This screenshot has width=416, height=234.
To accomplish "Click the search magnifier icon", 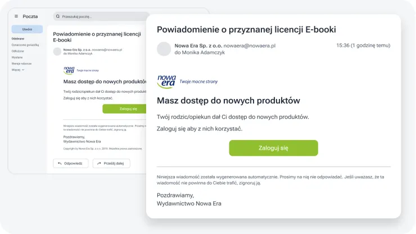I will (x=58, y=17).
